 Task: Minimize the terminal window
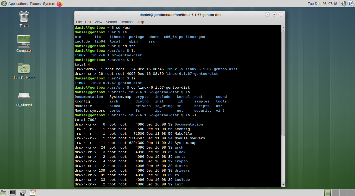[267, 14]
